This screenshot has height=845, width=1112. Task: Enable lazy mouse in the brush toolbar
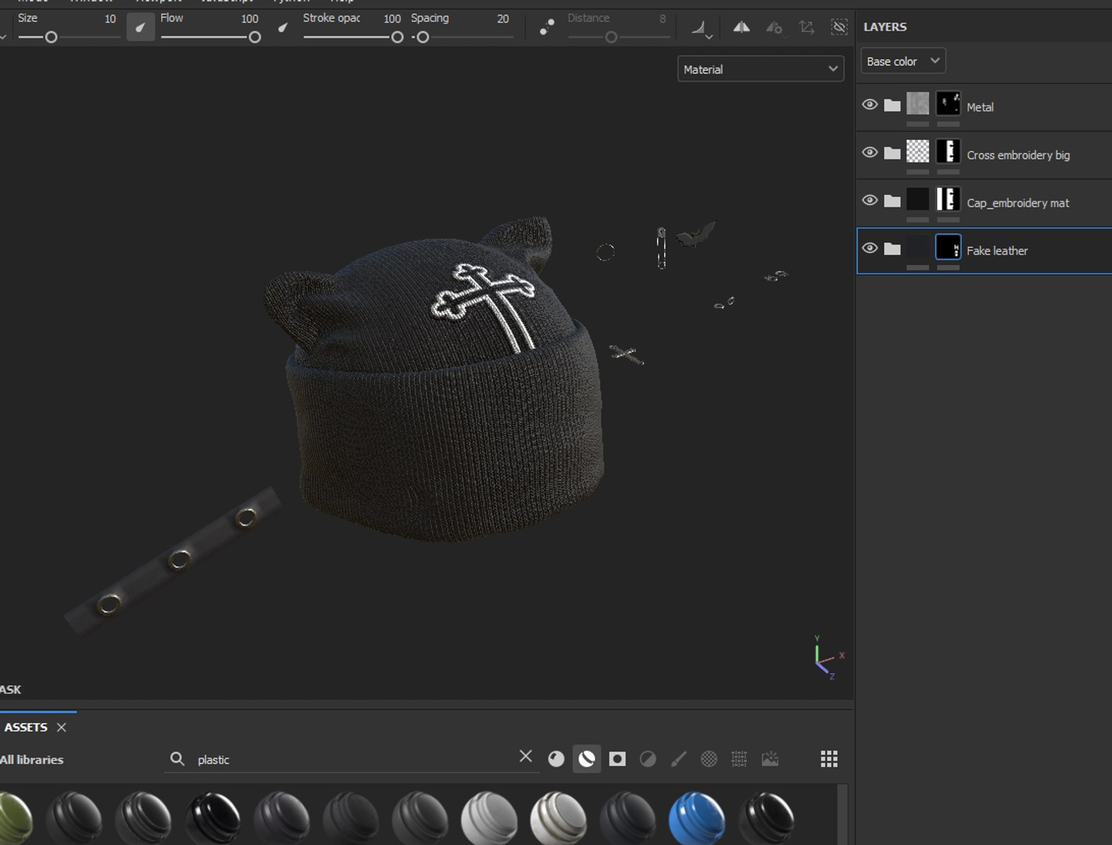(547, 27)
